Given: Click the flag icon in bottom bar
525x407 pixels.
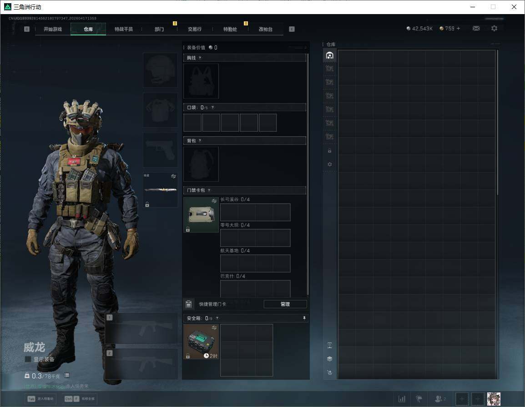Looking at the screenshot, I should [419, 399].
